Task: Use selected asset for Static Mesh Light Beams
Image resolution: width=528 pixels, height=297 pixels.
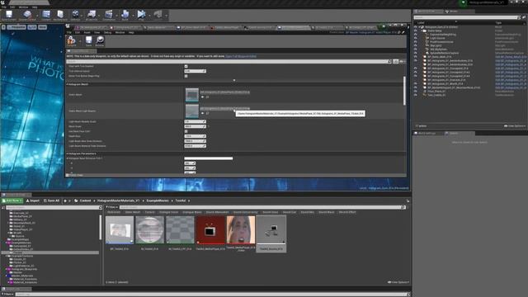Action: coord(202,114)
